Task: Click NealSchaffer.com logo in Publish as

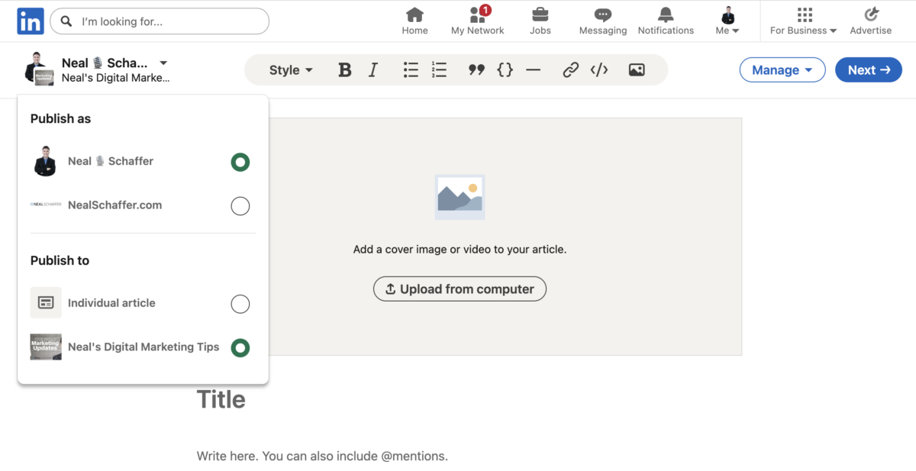Action: [x=46, y=205]
